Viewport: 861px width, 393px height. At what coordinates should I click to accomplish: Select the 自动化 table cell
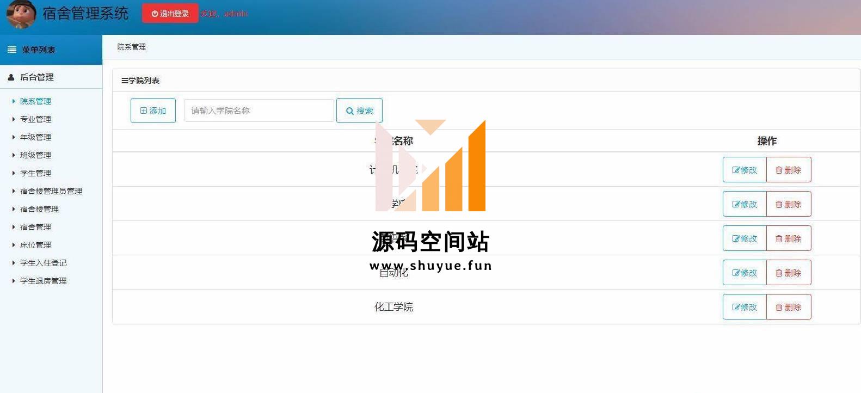(x=393, y=273)
